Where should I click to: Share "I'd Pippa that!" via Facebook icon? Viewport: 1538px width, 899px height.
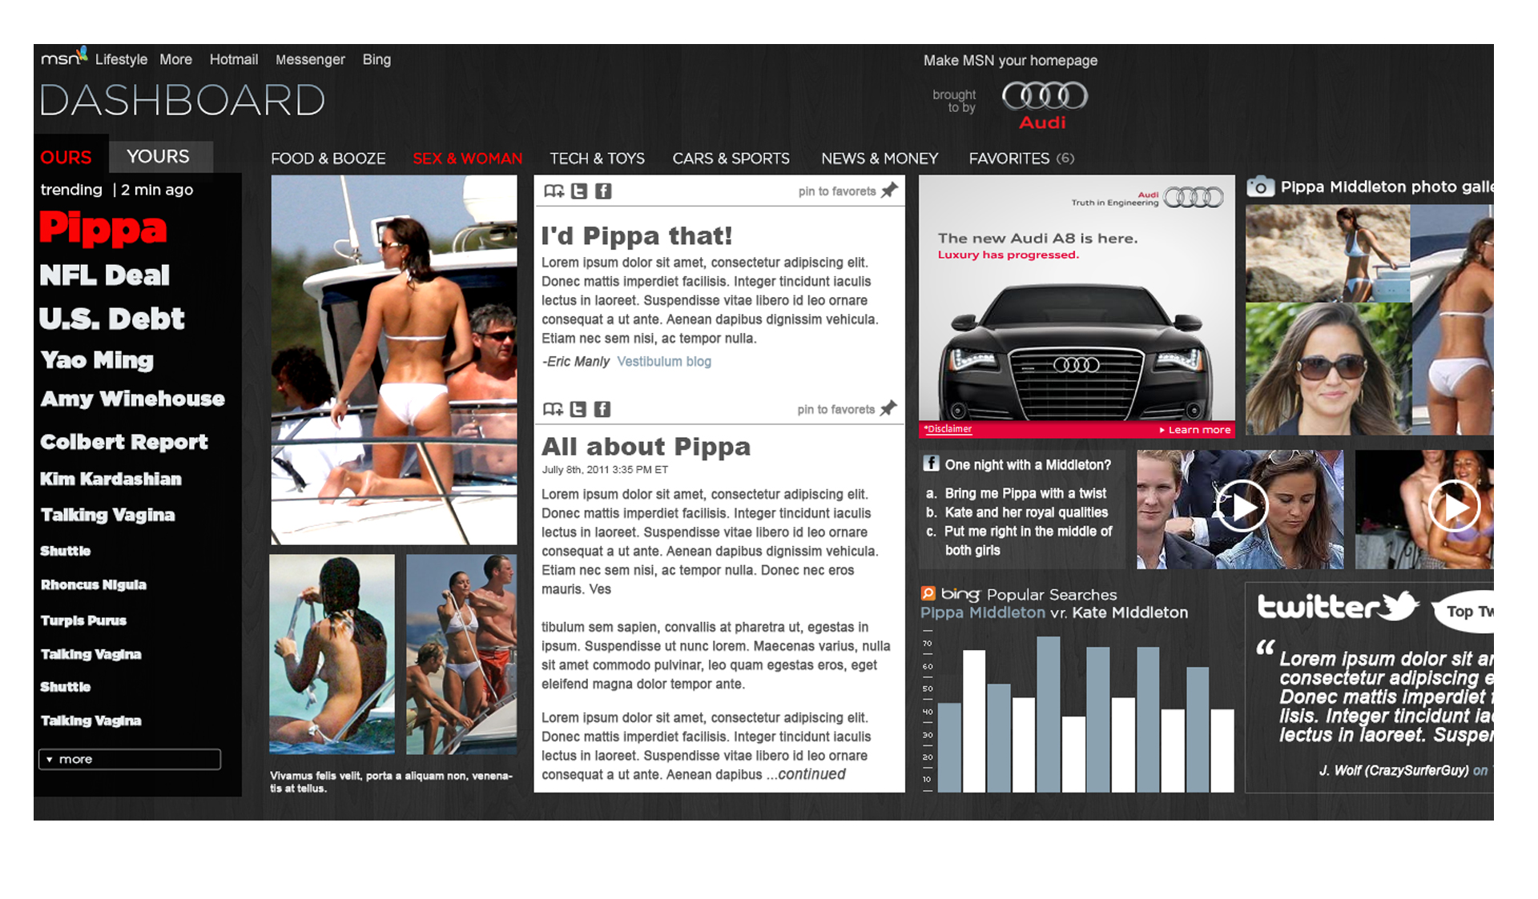pyautogui.click(x=603, y=191)
